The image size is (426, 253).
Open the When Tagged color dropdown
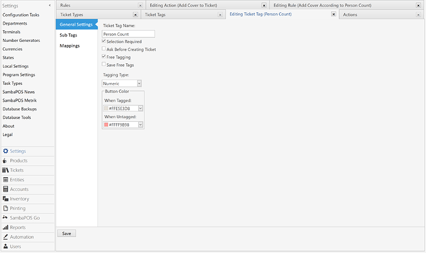141,108
